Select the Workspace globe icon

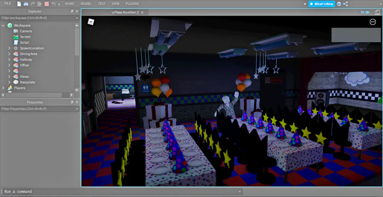pyautogui.click(x=10, y=26)
